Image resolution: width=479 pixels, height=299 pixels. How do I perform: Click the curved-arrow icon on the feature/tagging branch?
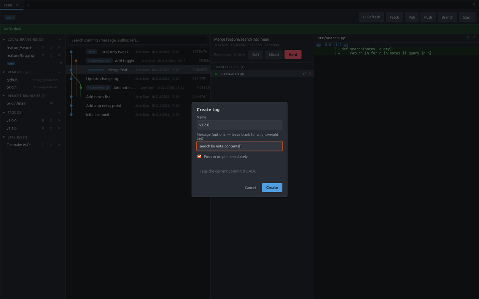tap(51, 55)
